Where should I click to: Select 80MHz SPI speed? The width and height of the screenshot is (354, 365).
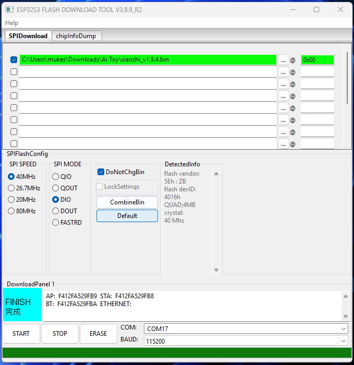point(22,211)
